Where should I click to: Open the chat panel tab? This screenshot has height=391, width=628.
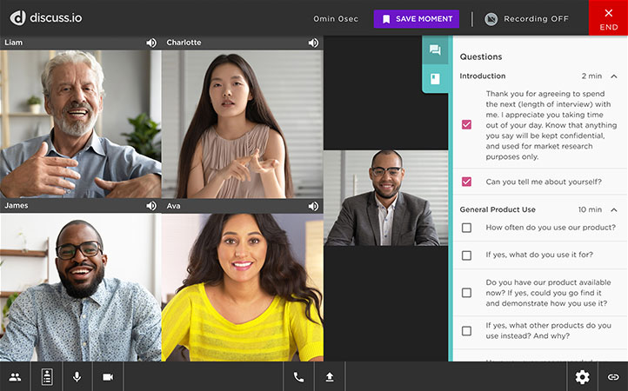coord(435,50)
